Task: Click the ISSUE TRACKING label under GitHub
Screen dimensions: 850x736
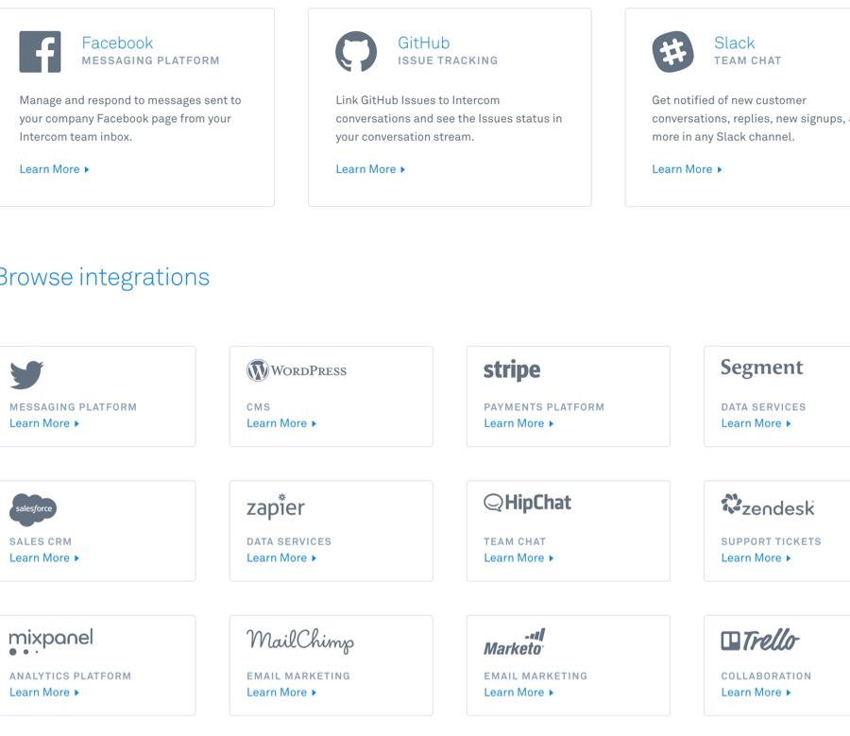Action: click(448, 60)
